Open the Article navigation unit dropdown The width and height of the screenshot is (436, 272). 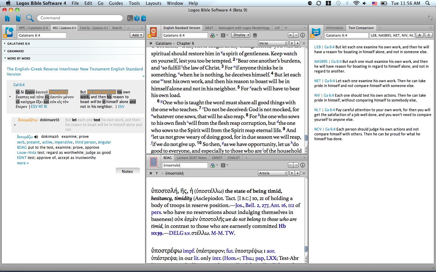pos(273,173)
